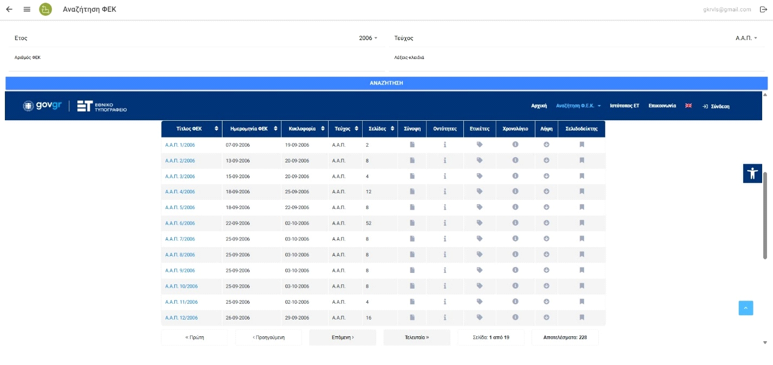The width and height of the screenshot is (773, 365).
Task: Expand the Αναζήτηση Φ.Ε.Κ. nav menu
Action: coord(578,106)
